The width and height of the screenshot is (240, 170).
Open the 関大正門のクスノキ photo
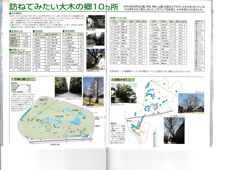coord(124,93)
